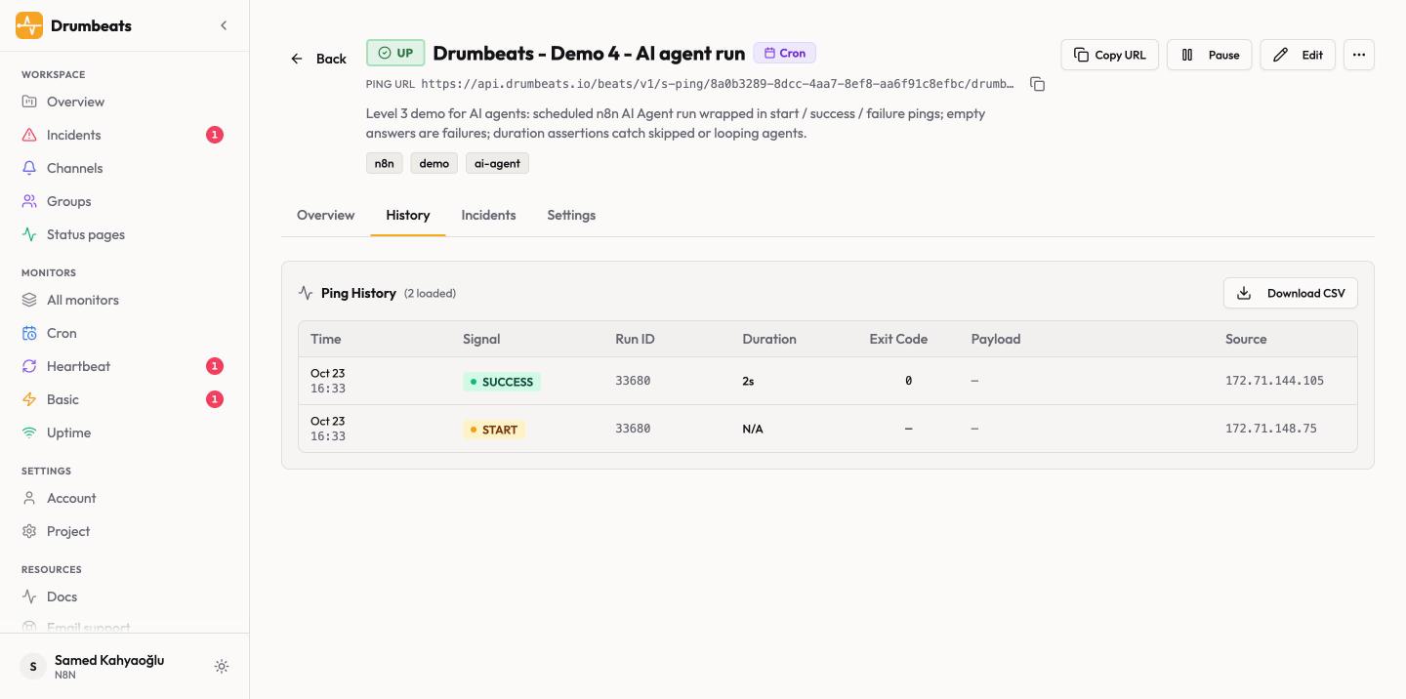Open Incidents in the sidebar
1406x699 pixels.
[124, 135]
